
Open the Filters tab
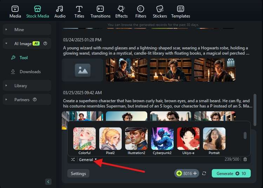(x=141, y=12)
